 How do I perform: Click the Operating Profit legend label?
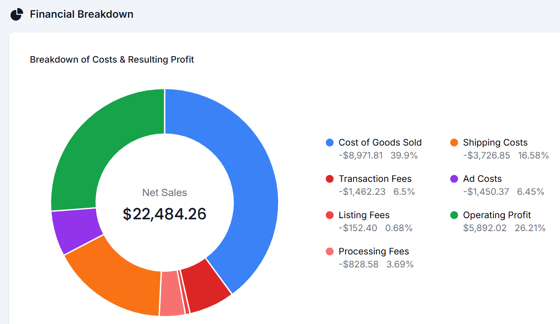[497, 215]
